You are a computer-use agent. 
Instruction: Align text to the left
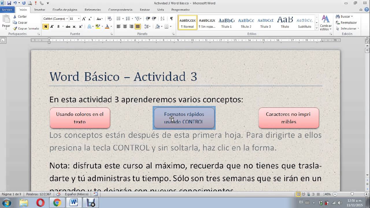pos(119,27)
